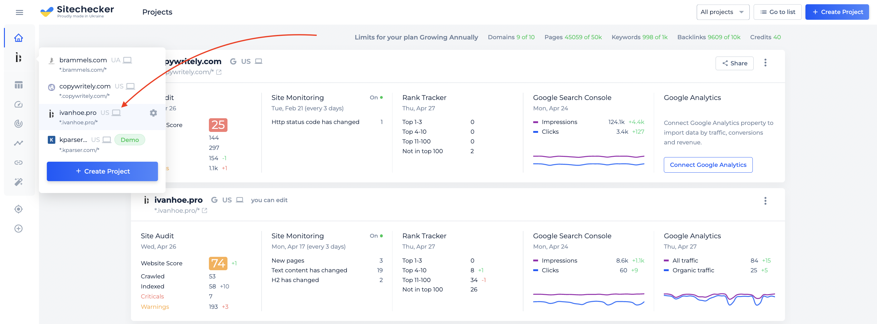Open copywritely.com external link icon
Viewport: 877px width, 324px height.
[219, 72]
